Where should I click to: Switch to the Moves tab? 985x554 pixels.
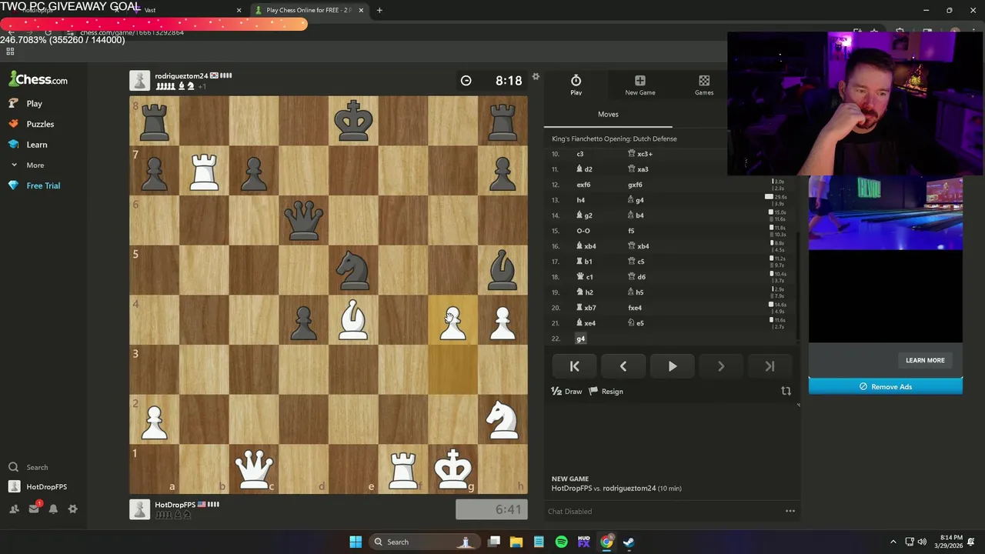[608, 114]
